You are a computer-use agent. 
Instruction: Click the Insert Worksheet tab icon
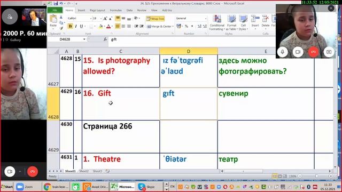107,171
